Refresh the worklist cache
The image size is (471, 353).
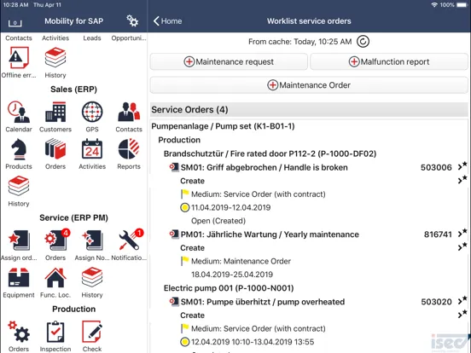(x=363, y=42)
